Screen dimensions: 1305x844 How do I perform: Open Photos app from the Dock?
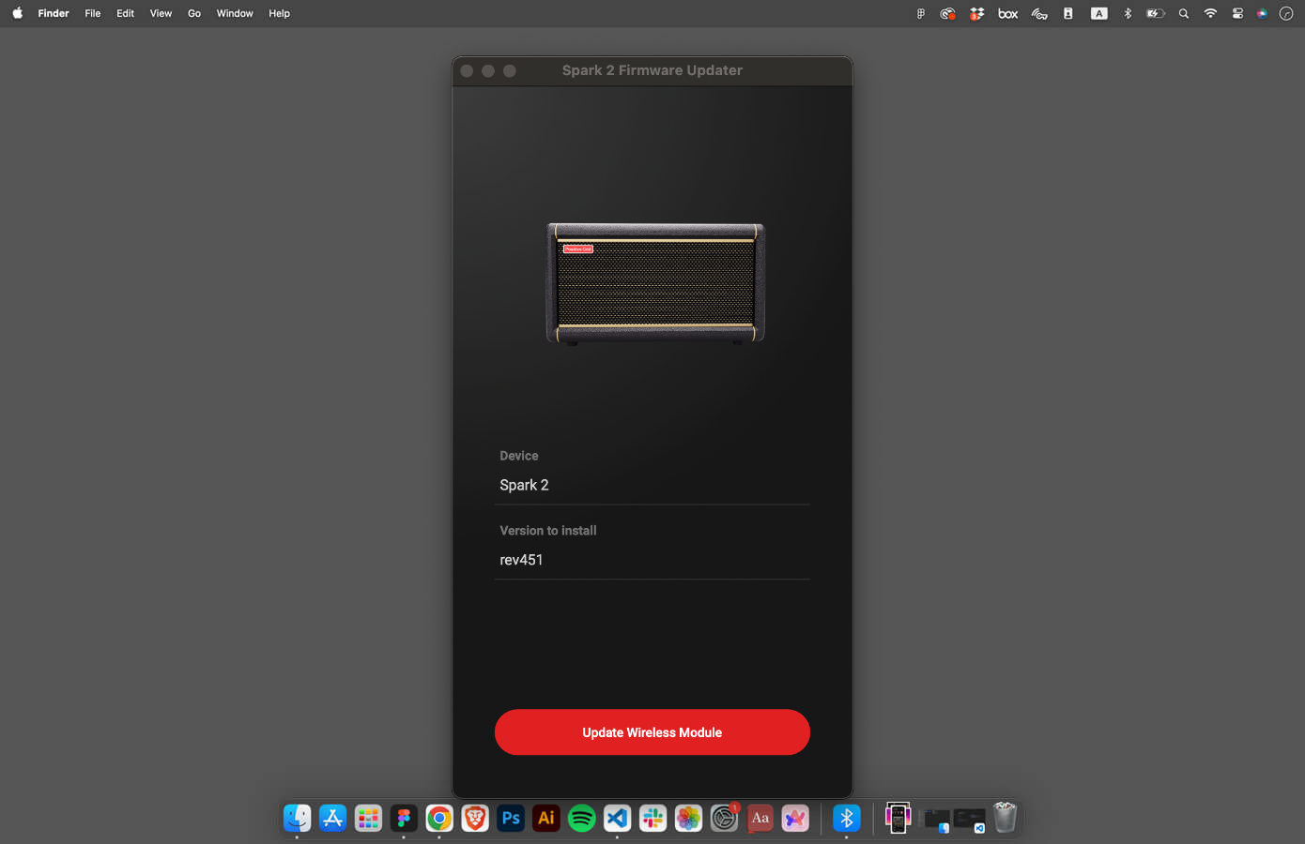coord(688,818)
